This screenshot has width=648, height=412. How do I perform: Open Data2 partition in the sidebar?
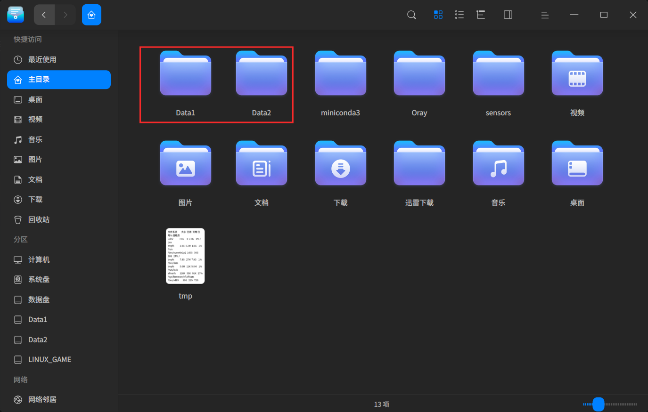tap(59, 340)
